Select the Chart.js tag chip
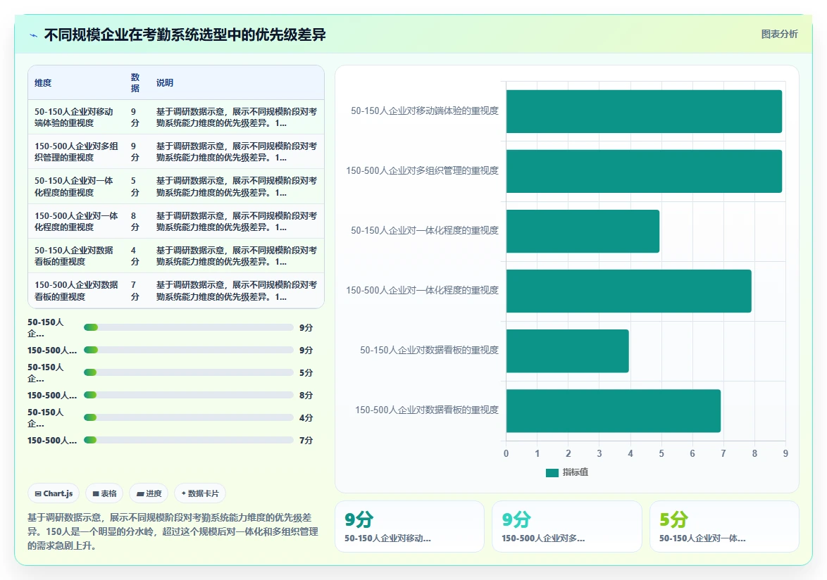The image size is (827, 580). [x=54, y=493]
